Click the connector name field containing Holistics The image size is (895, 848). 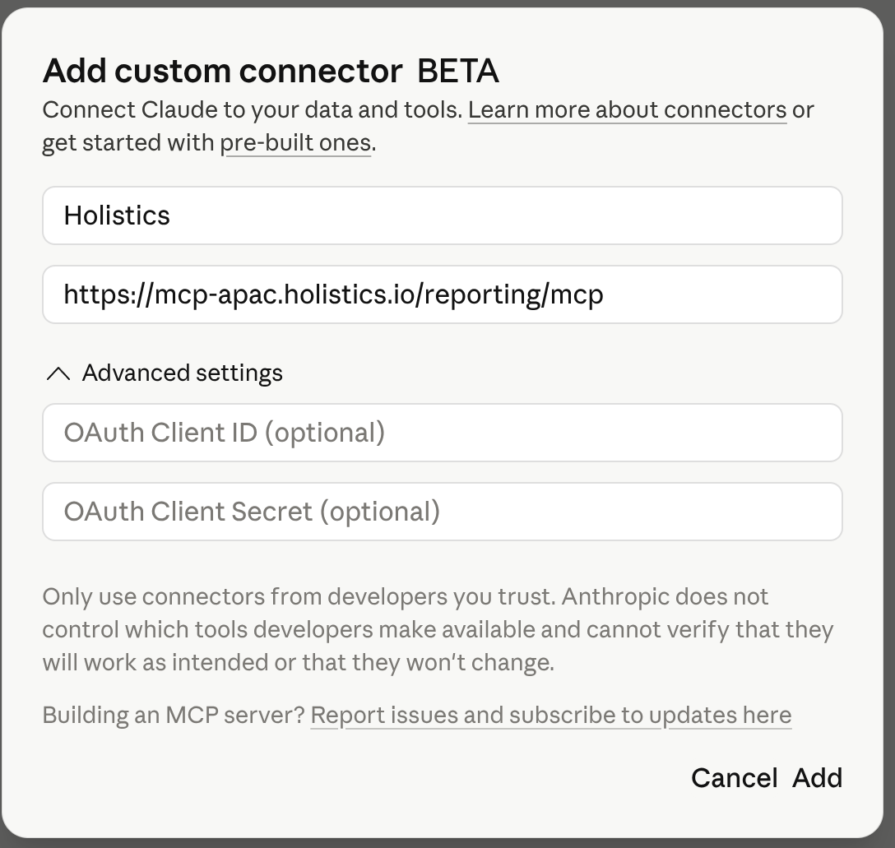pyautogui.click(x=443, y=215)
